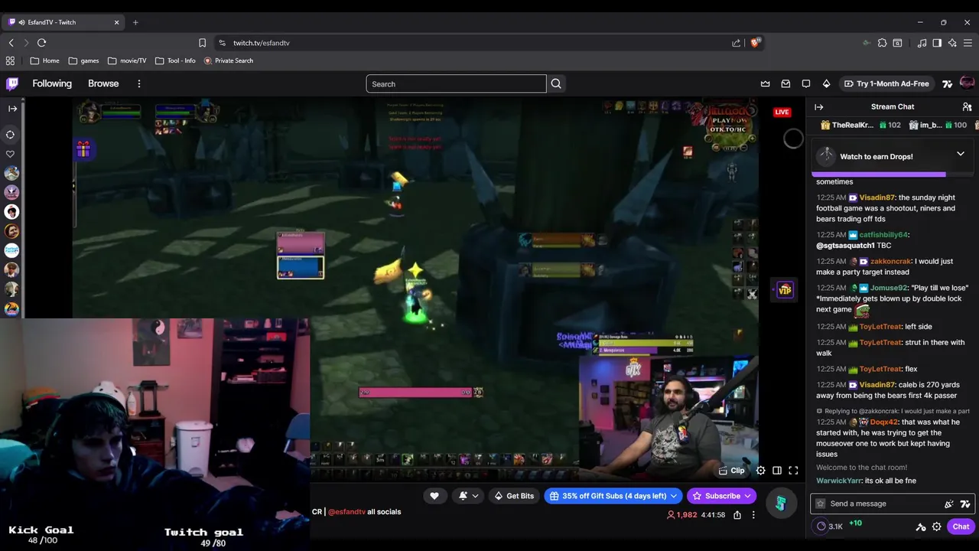Open the browser hamburger main menu
This screenshot has width=979, height=551.
pos(968,43)
